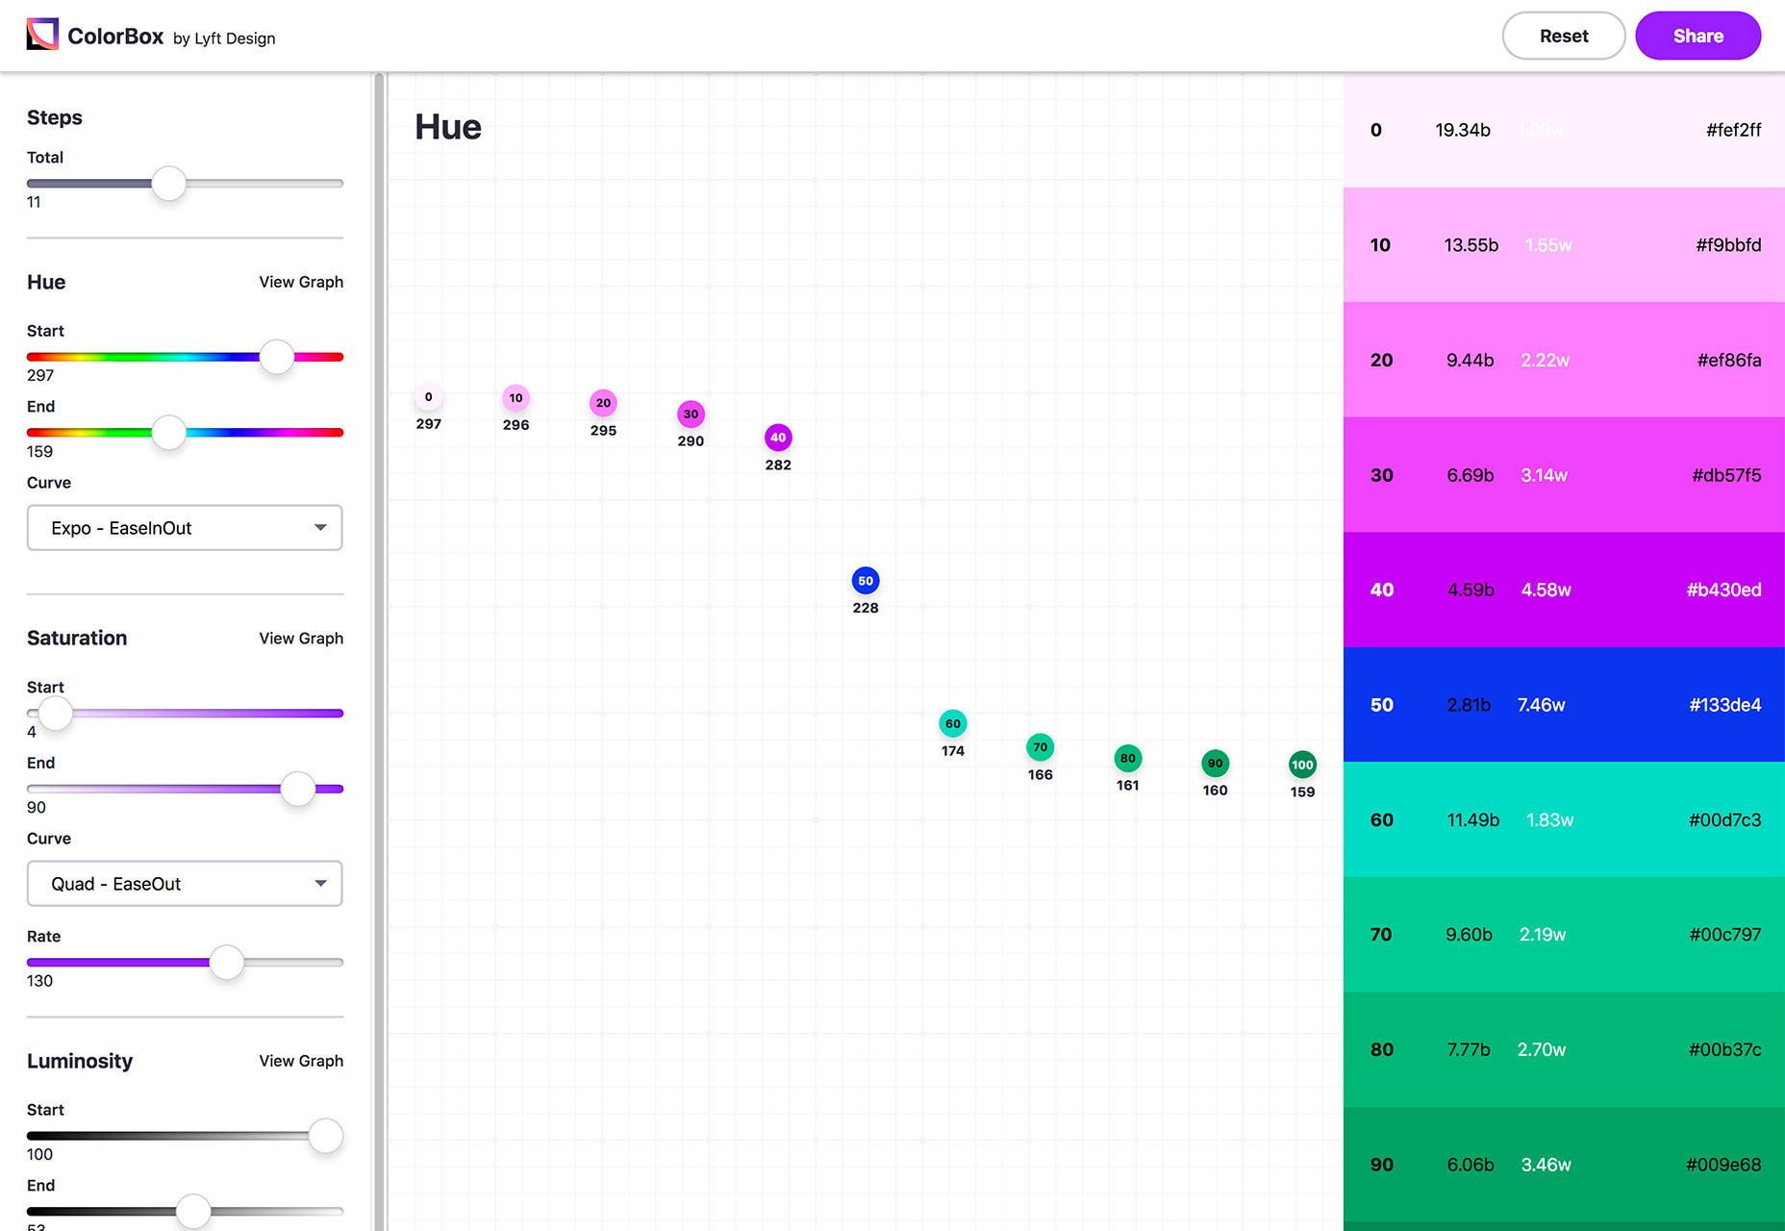Click color swatch #00c797 step 70

[x=1564, y=935]
